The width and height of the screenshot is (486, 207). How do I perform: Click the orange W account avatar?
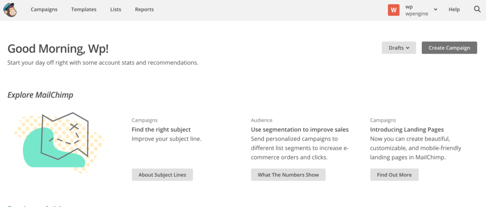pyautogui.click(x=393, y=9)
